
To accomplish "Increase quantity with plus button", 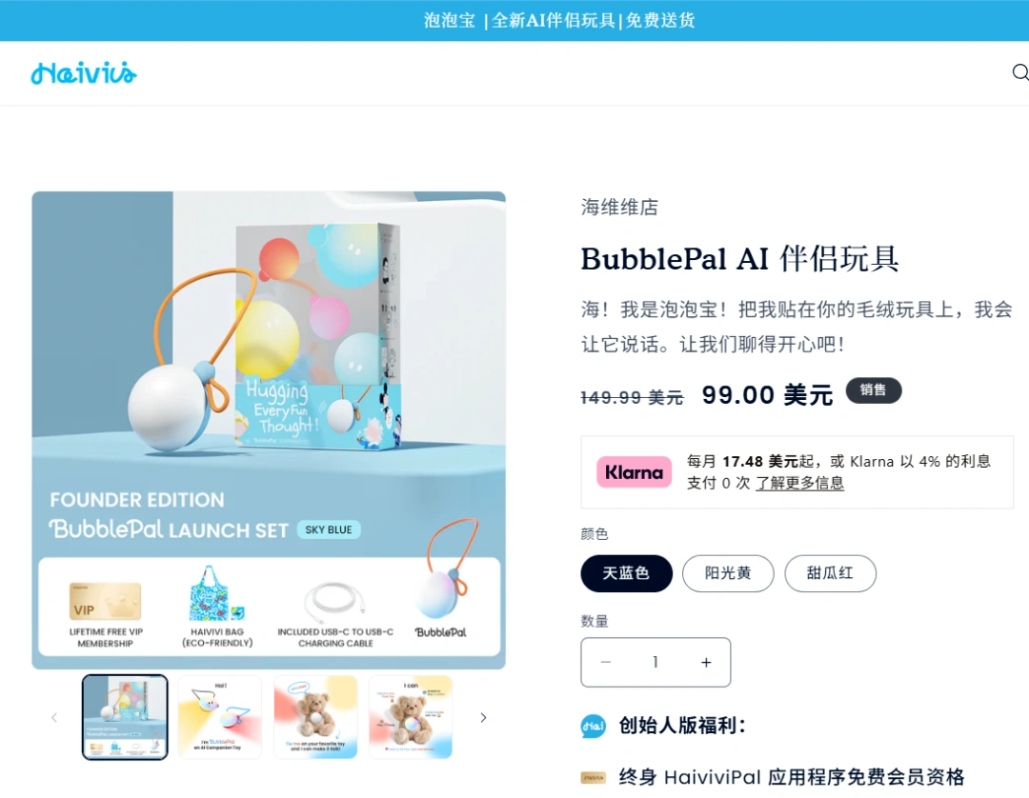I will coord(705,662).
